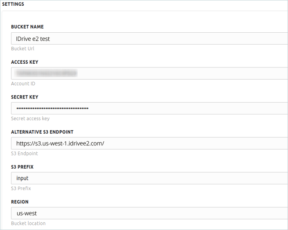This screenshot has height=230, width=288.
Task: Click the 'S3 Endpoint' helper text
Action: (25, 154)
